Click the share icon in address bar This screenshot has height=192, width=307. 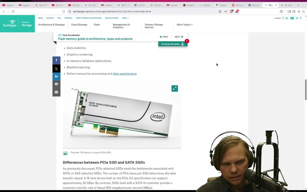(225, 11)
